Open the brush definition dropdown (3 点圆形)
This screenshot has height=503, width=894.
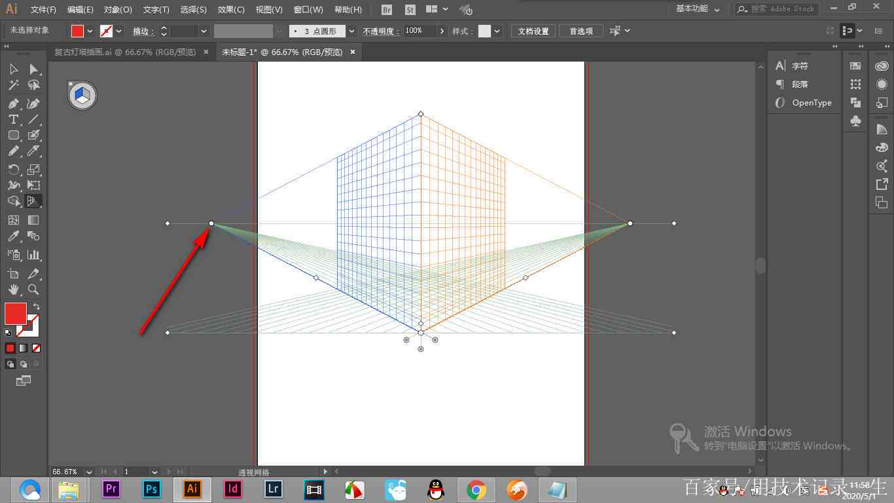[x=351, y=31]
